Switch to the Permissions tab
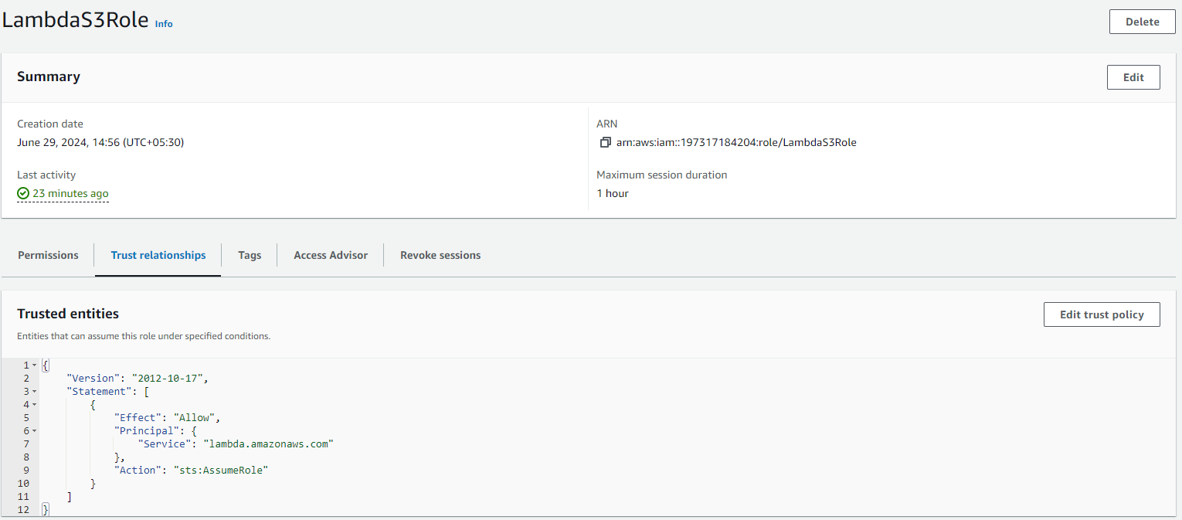Image resolution: width=1182 pixels, height=520 pixels. (48, 255)
